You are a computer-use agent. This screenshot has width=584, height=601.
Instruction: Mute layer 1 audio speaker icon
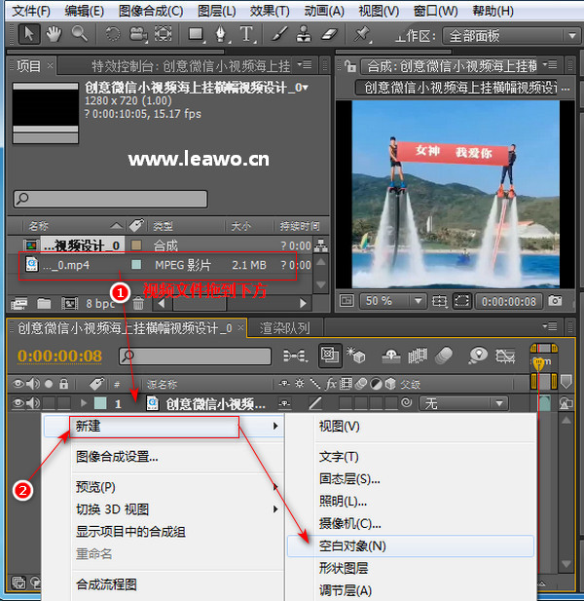pyautogui.click(x=33, y=403)
